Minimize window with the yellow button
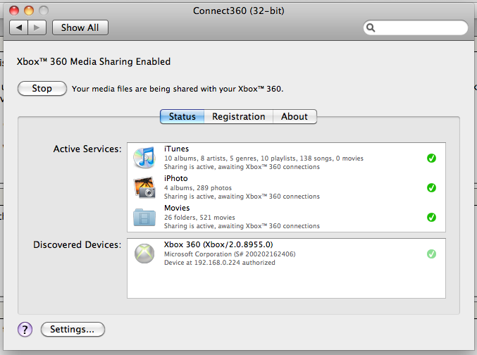Viewport: 477px width, 355px height. click(x=29, y=11)
